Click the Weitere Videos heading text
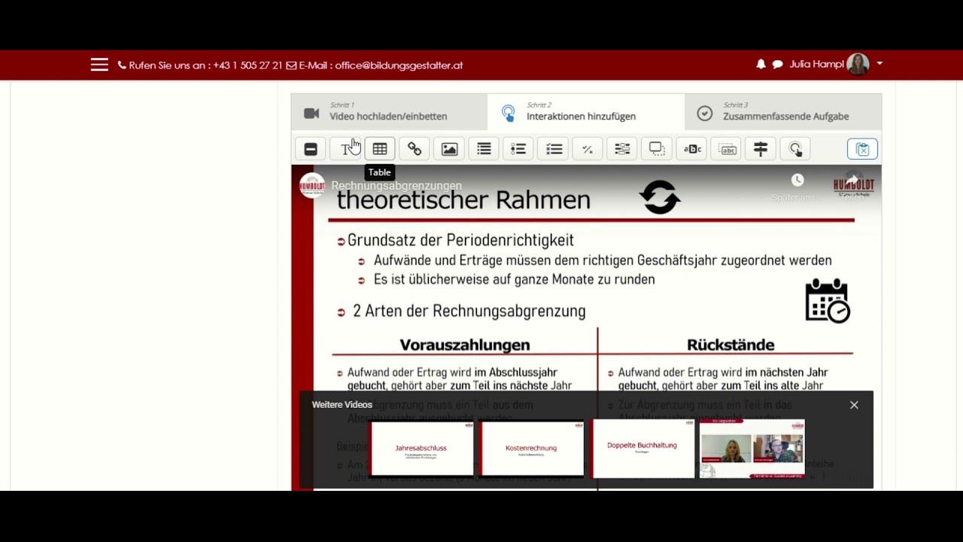Image resolution: width=963 pixels, height=542 pixels. pyautogui.click(x=342, y=405)
